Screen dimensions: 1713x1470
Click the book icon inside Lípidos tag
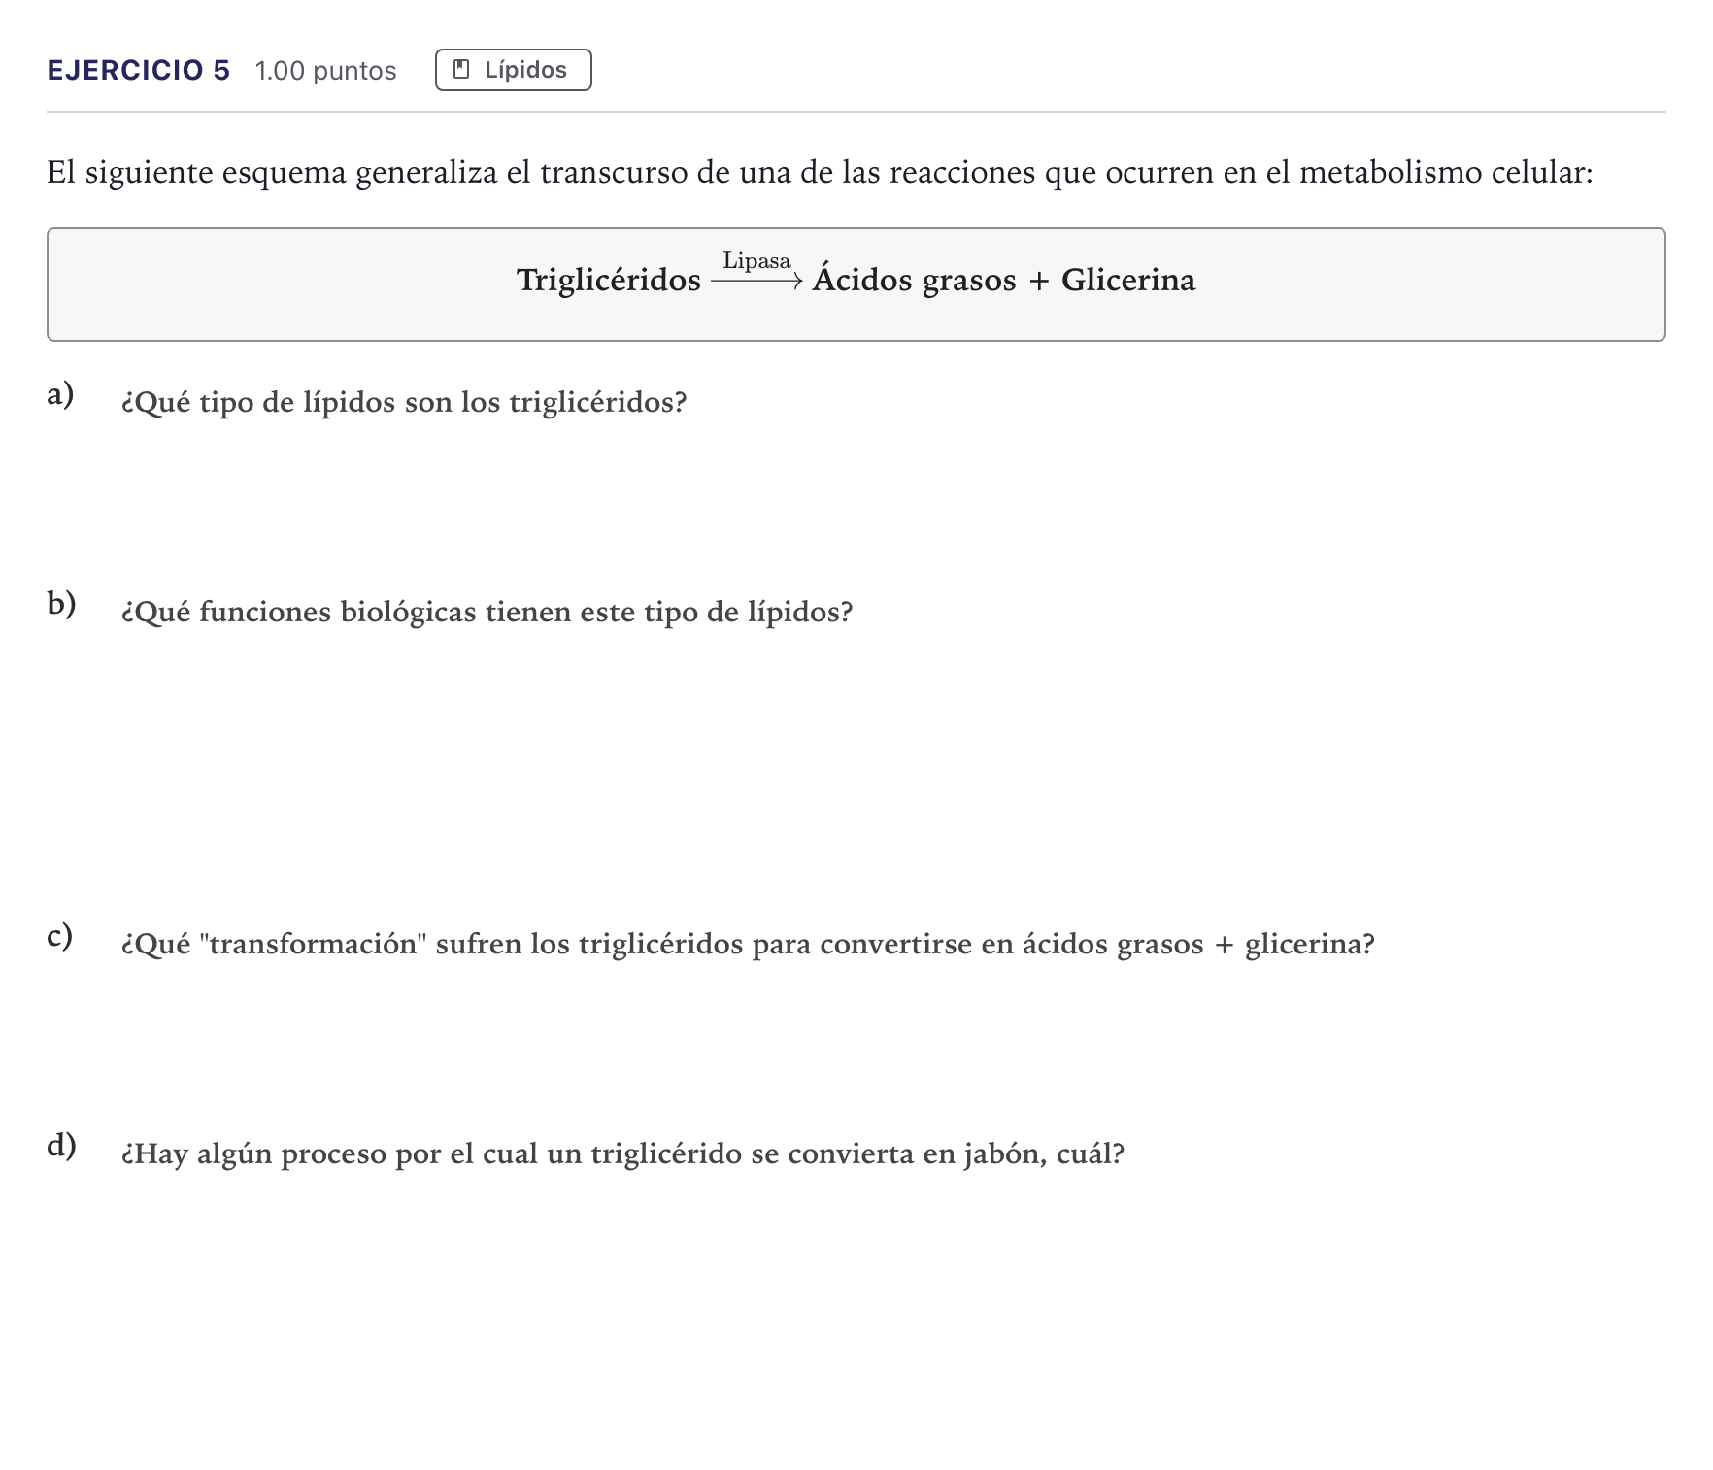pos(462,69)
